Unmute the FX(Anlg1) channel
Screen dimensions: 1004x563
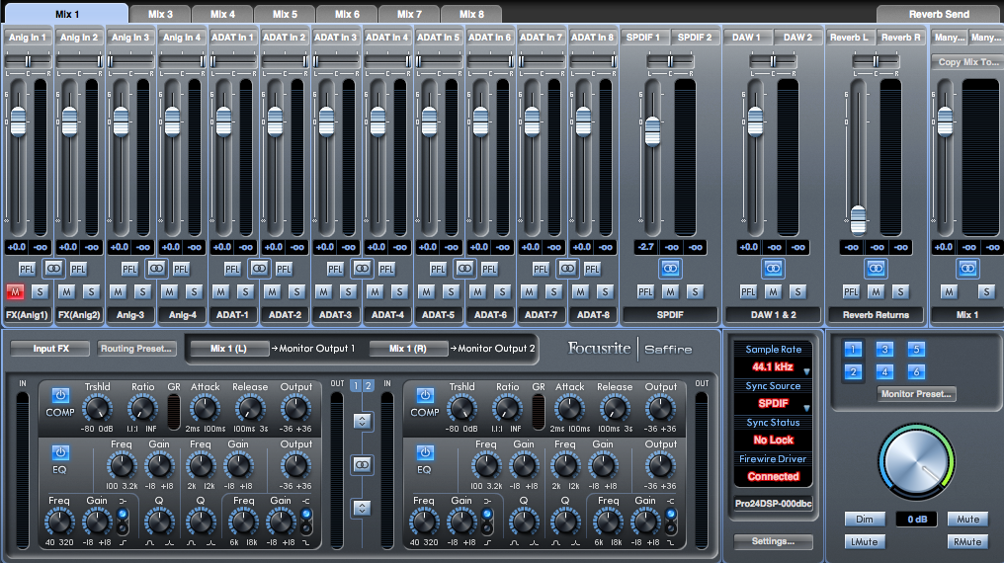click(15, 291)
